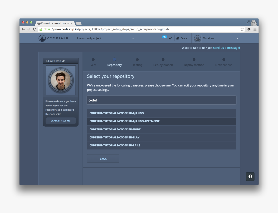Open the Unnamed project dropdown
This screenshot has height=213, width=278.
(x=105, y=38)
